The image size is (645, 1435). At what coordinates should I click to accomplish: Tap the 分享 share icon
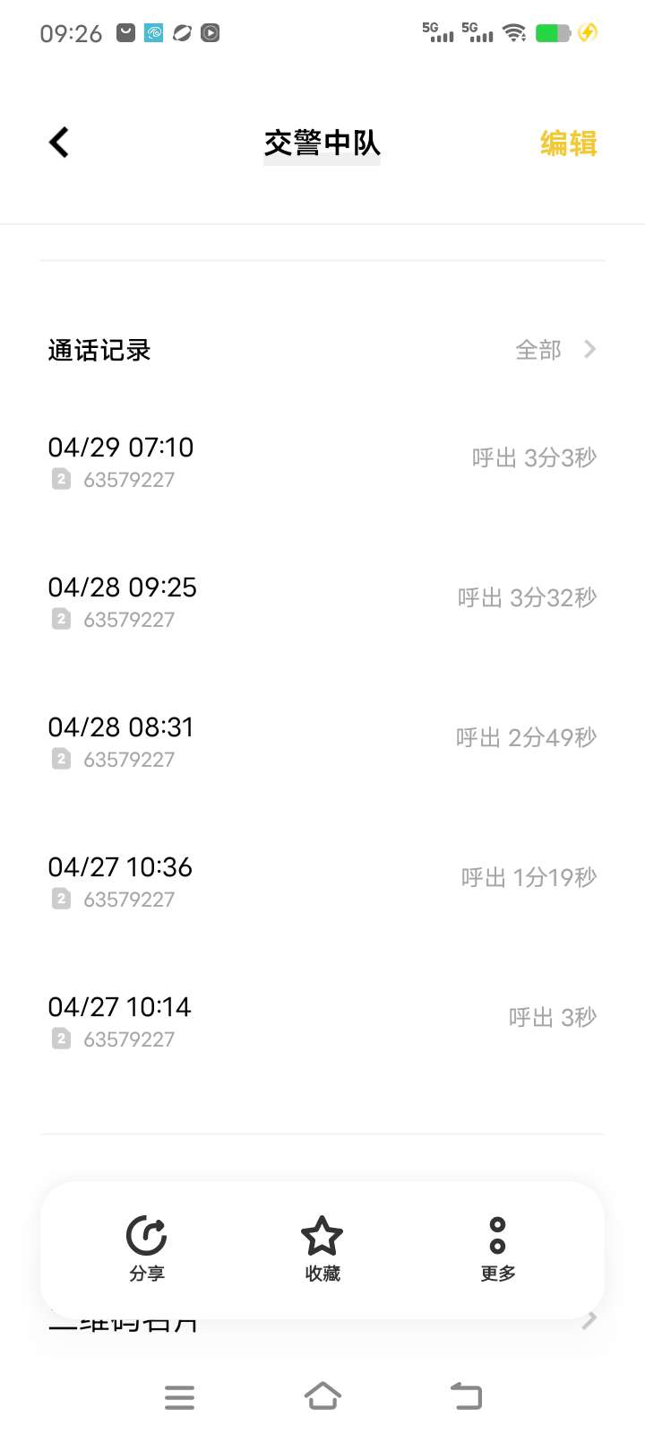pyautogui.click(x=146, y=1236)
